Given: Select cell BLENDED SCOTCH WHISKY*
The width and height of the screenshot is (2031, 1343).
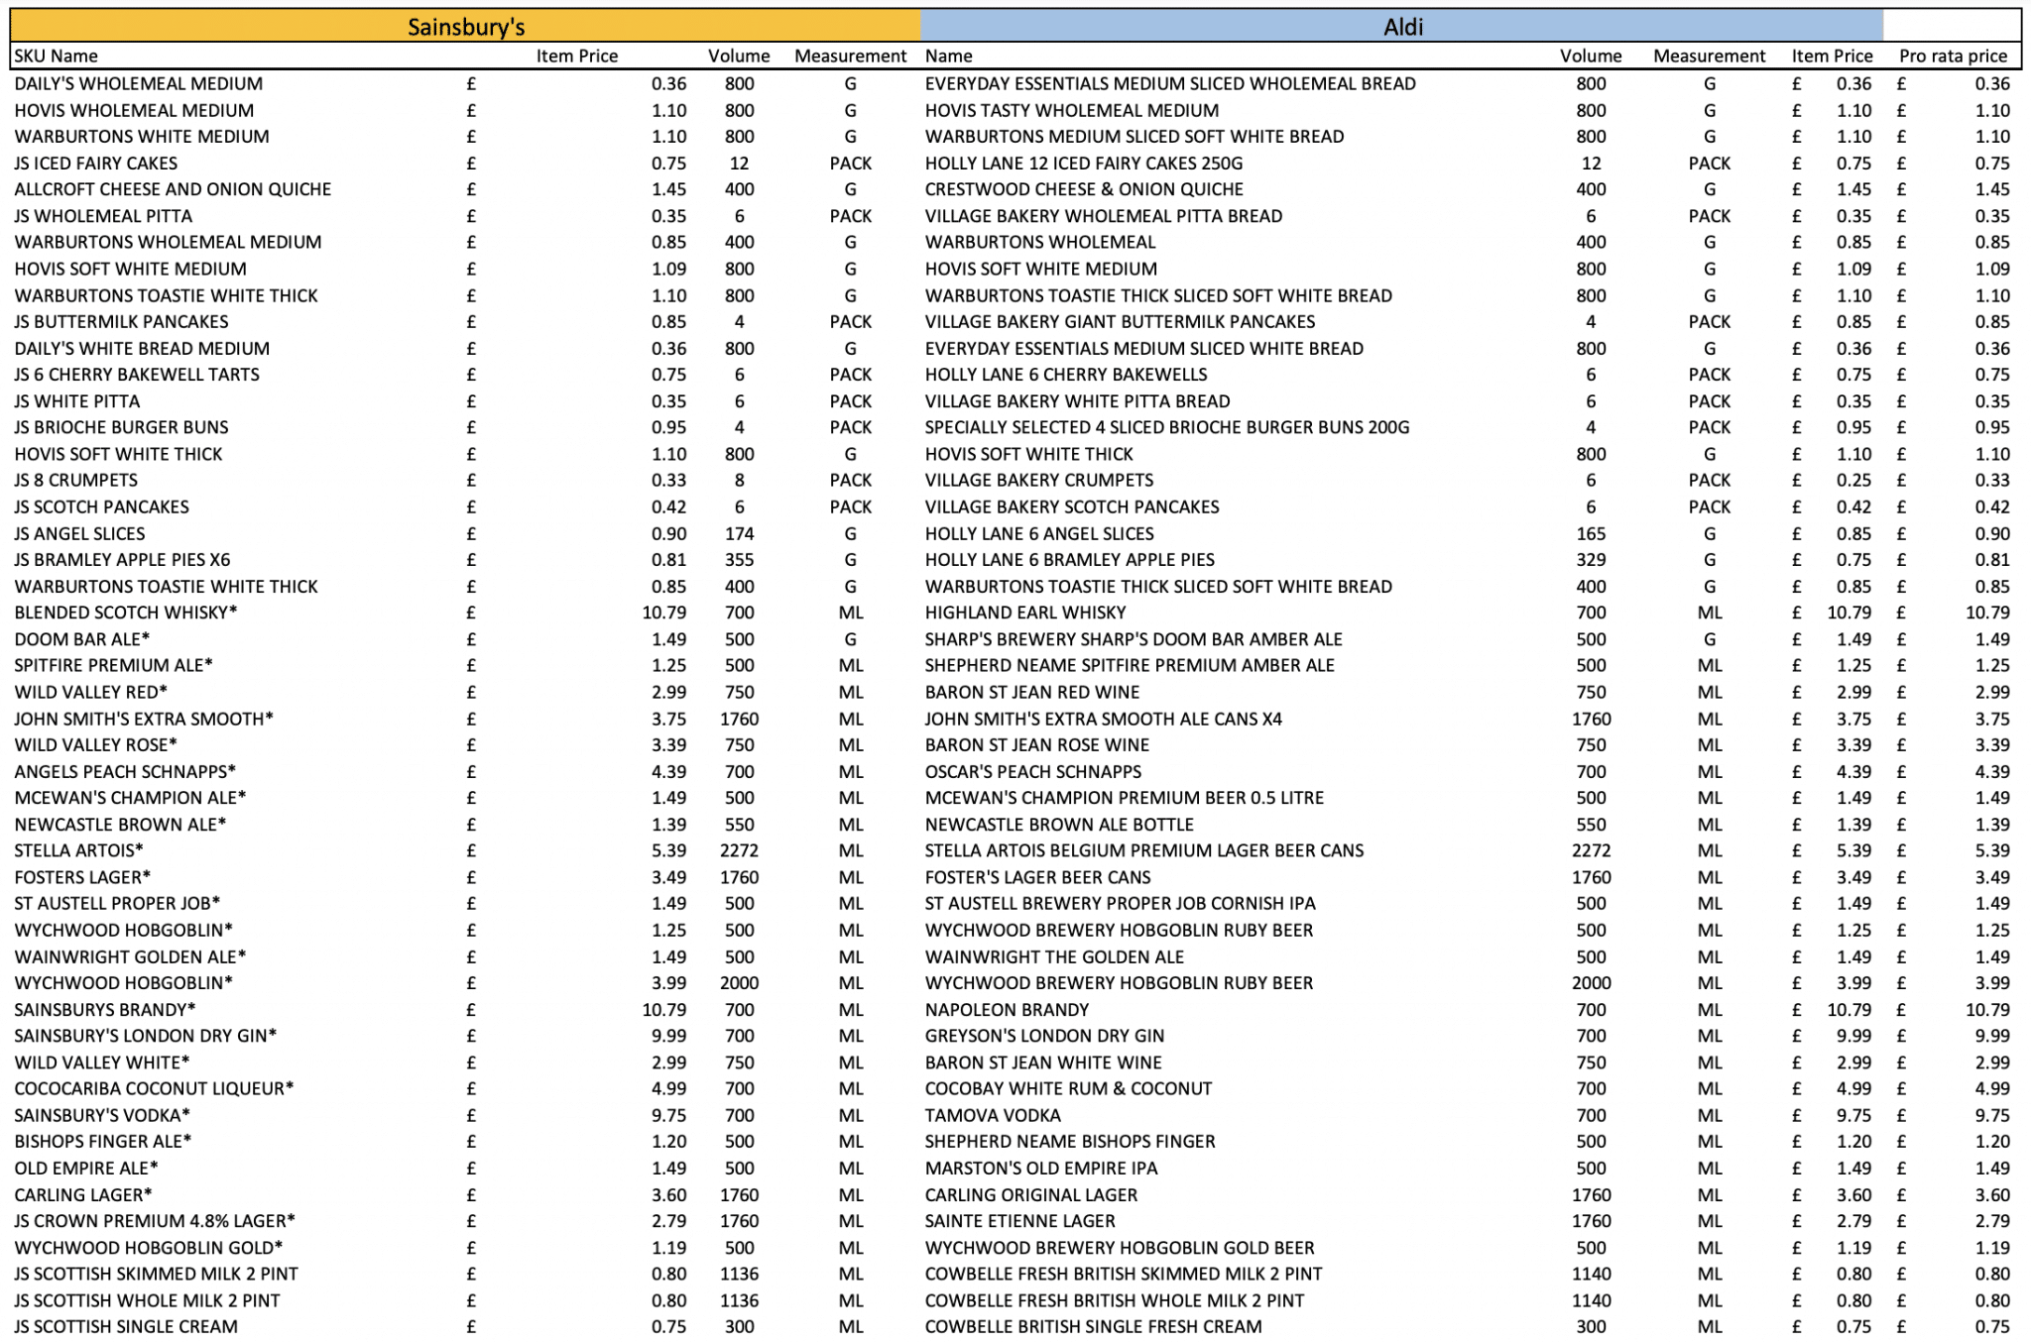Looking at the screenshot, I should pyautogui.click(x=126, y=613).
